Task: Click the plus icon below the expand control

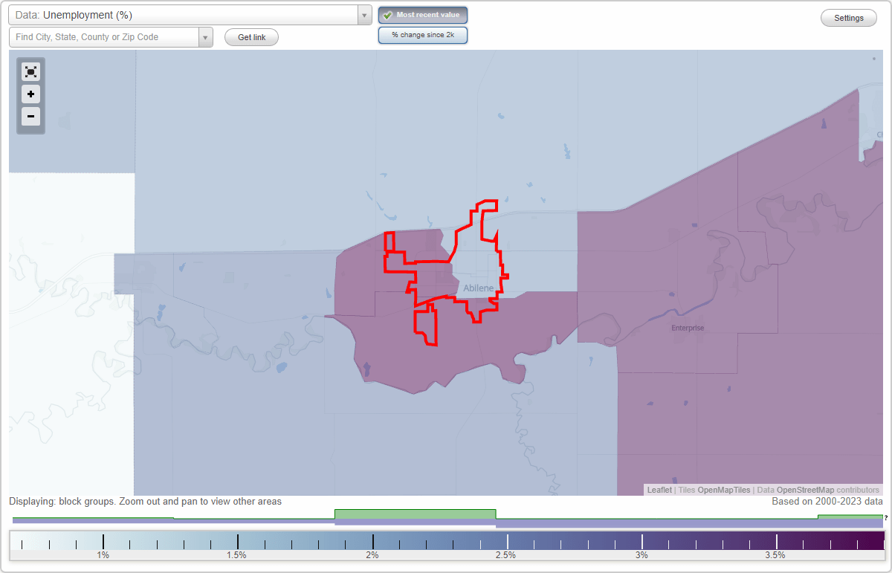Action: pos(30,94)
